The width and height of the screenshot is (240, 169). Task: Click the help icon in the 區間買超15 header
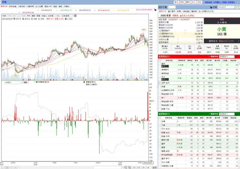pyautogui.click(x=209, y=57)
